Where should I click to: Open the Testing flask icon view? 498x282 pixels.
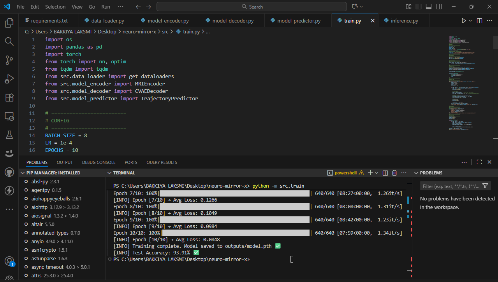pos(9,135)
